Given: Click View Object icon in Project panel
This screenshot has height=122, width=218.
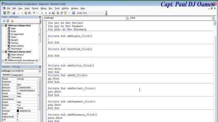Looking at the screenshot, I should pyautogui.click(x=7, y=21).
